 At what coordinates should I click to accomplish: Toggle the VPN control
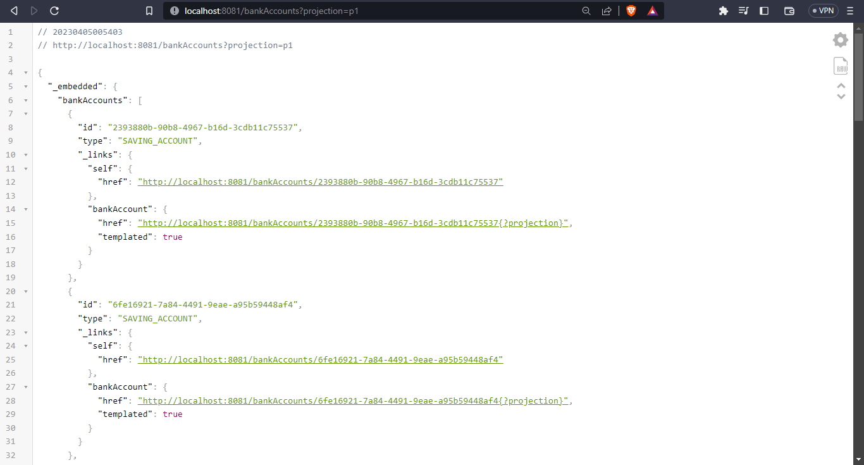pos(823,10)
